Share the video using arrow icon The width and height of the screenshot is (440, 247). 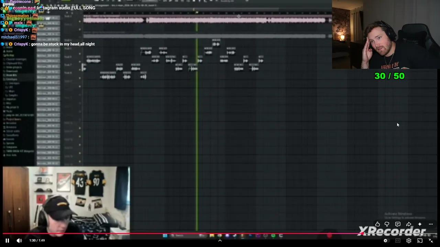point(409,224)
